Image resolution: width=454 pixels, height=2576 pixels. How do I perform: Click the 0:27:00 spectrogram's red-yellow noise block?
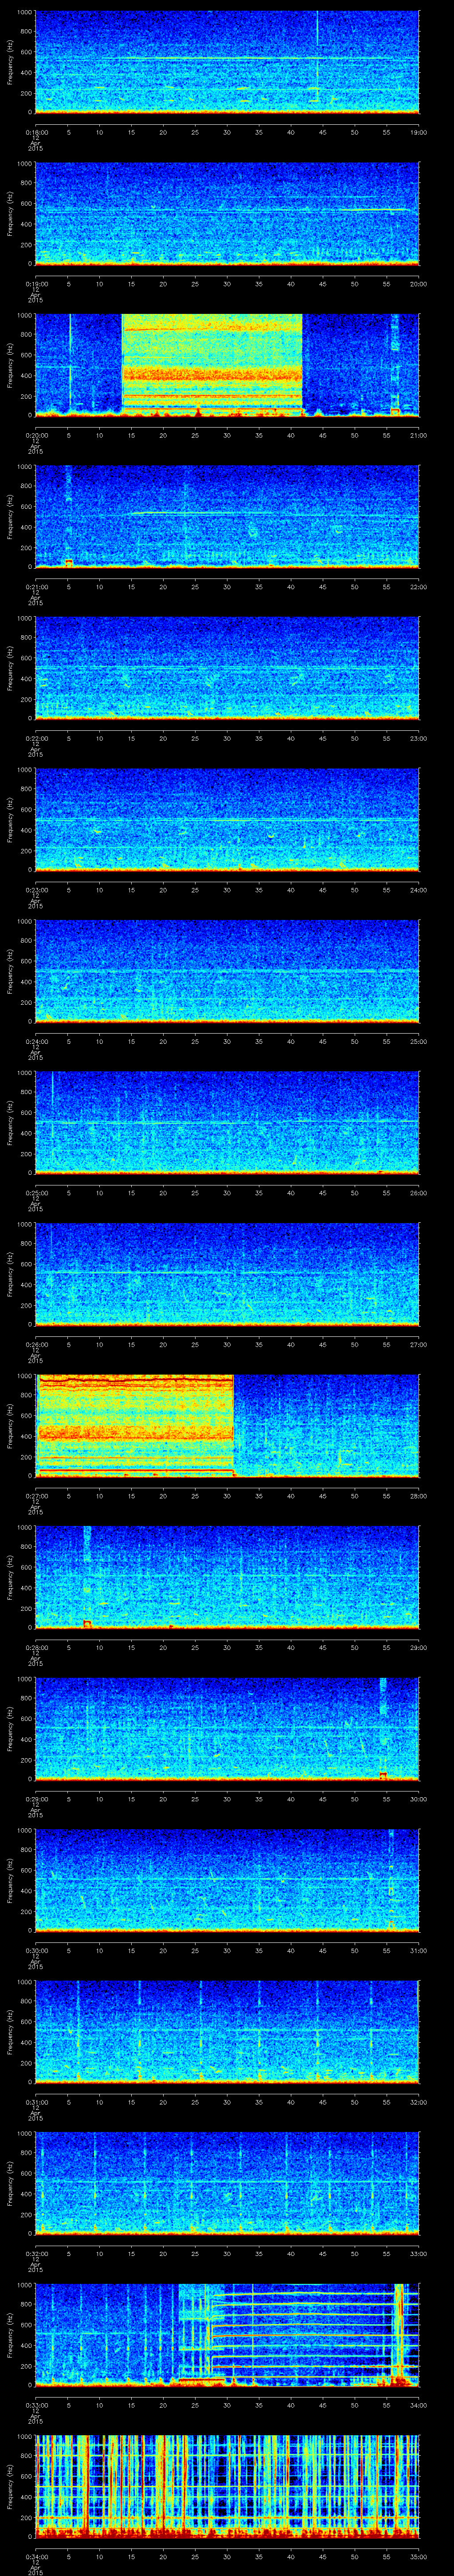pyautogui.click(x=135, y=1426)
